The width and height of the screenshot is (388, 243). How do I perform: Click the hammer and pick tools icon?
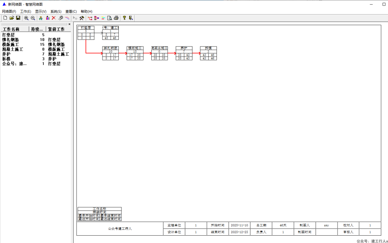[82, 18]
